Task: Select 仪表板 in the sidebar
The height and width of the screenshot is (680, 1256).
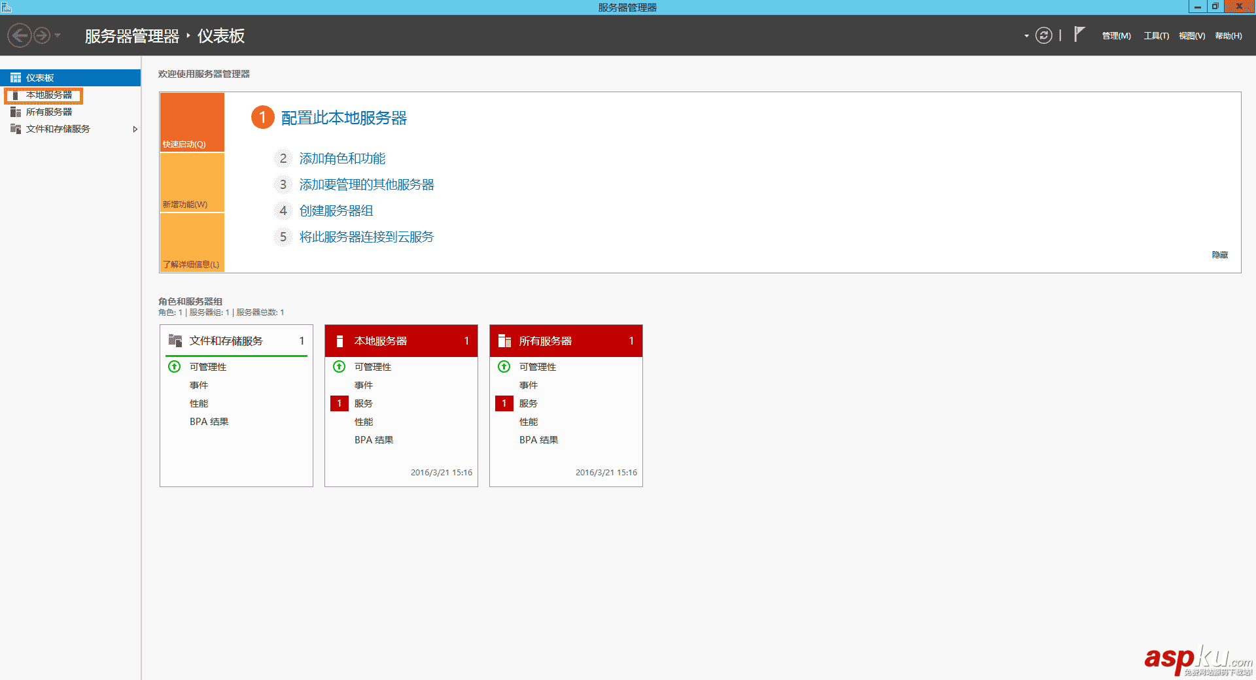Action: tap(70, 78)
